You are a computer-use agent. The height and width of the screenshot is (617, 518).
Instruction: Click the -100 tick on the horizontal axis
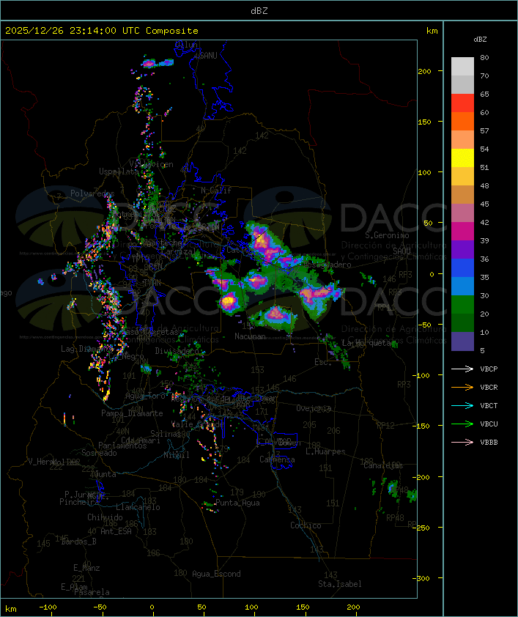coord(48,607)
